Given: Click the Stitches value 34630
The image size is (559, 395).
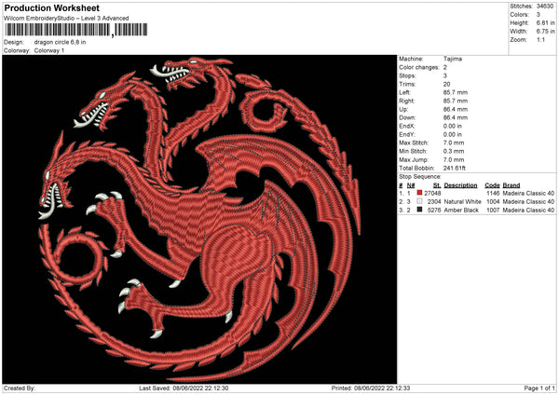Looking at the screenshot, I should 545,7.
